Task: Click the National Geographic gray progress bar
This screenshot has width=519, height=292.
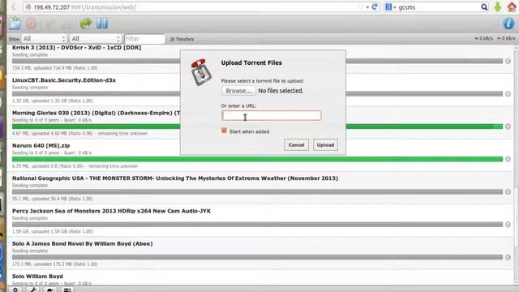Action: click(x=257, y=192)
